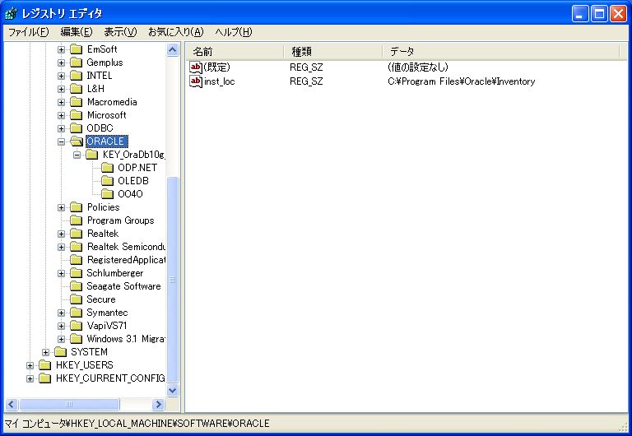
Task: Click the tree scroll up arrow
Action: click(x=173, y=50)
